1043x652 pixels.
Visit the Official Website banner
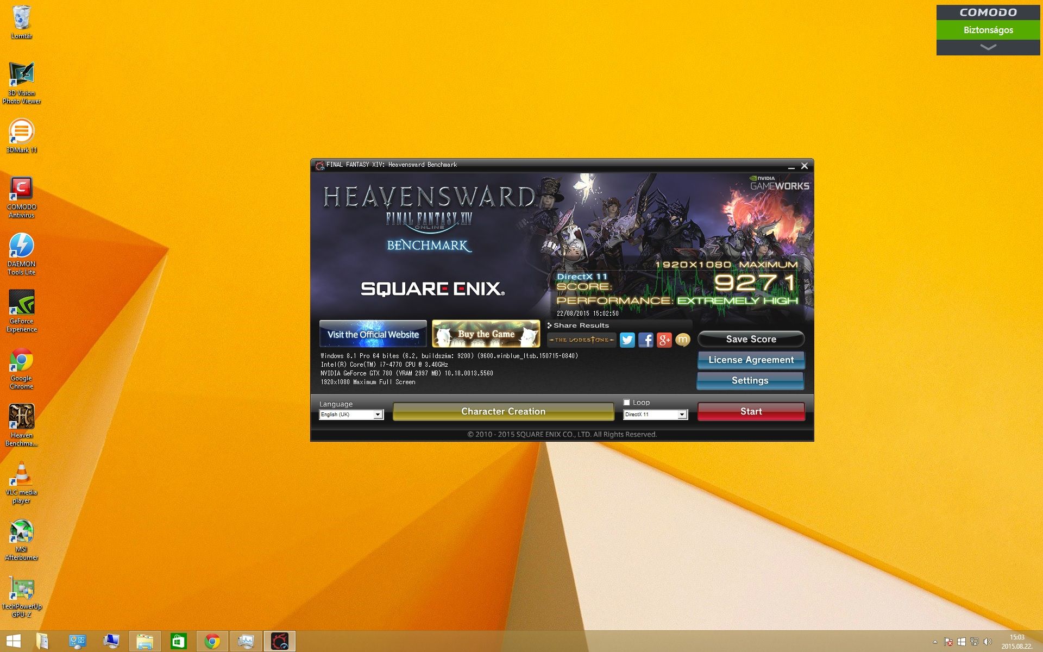[373, 334]
